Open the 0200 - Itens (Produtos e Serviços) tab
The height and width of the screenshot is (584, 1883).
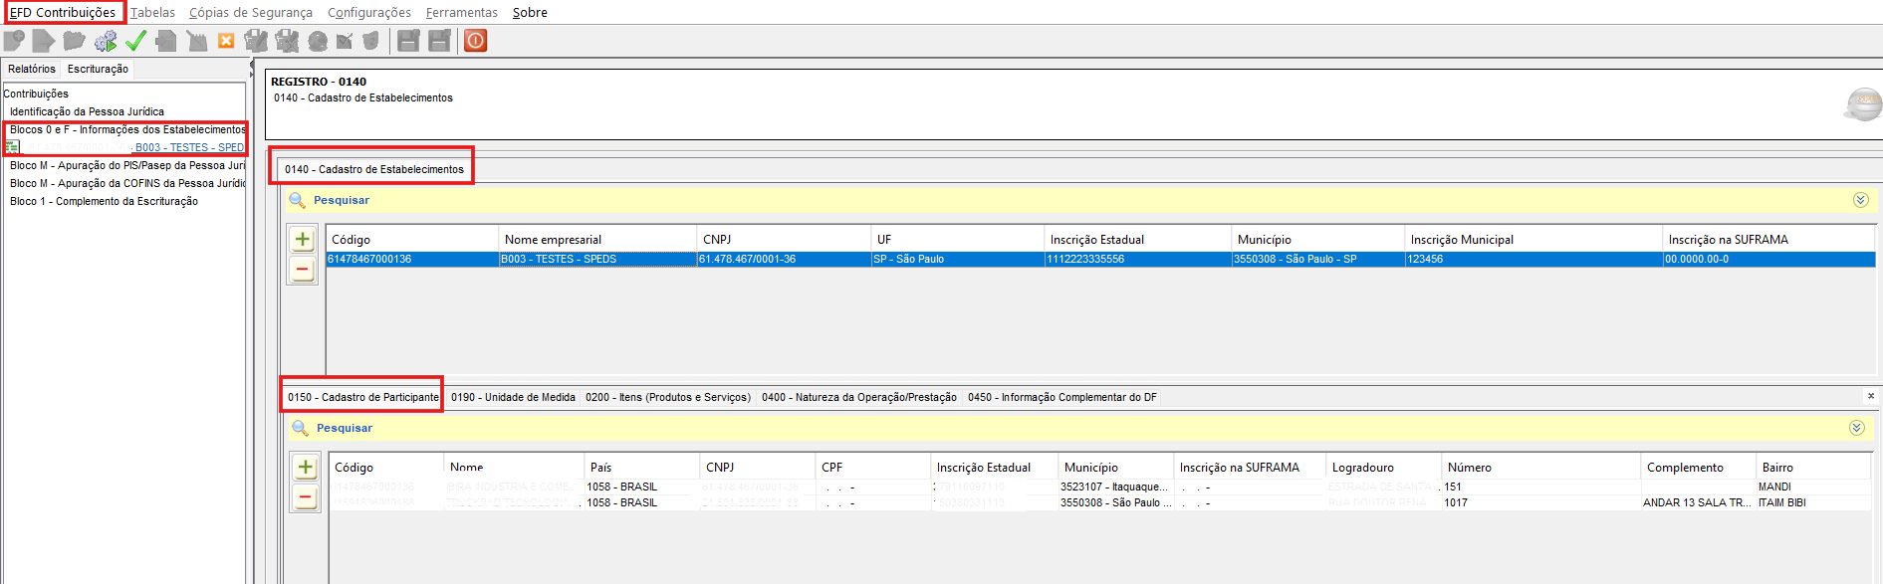[668, 397]
